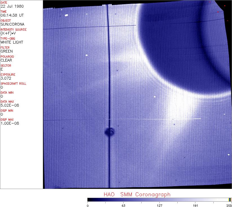232x207 pixels.
Task: Select the "GREEN" filter value
Action: point(6,51)
